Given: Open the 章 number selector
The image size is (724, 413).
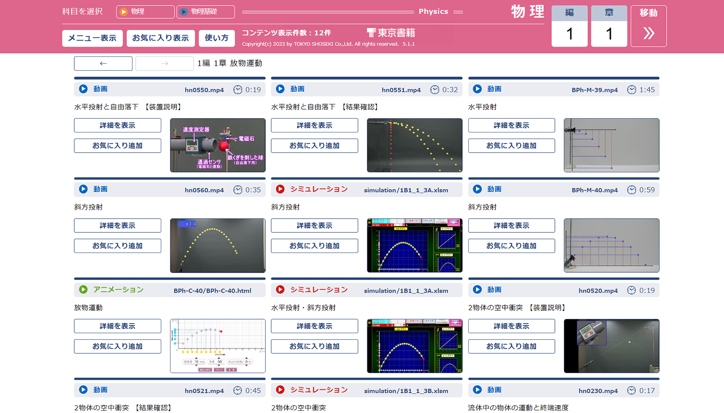Looking at the screenshot, I should coord(609,26).
